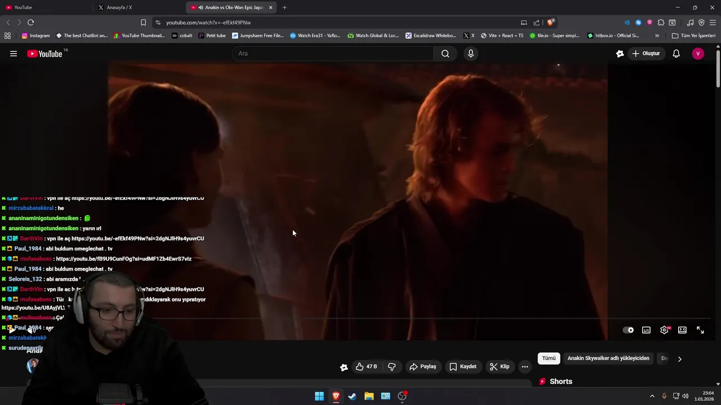
Task: Select Anakin Skywalker adlı yükleyiciden chip
Action: (608, 358)
